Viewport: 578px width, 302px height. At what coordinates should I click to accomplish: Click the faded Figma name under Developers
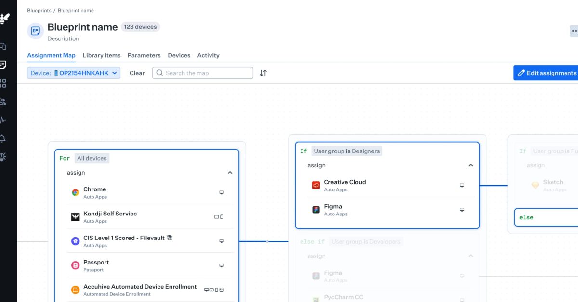point(333,273)
